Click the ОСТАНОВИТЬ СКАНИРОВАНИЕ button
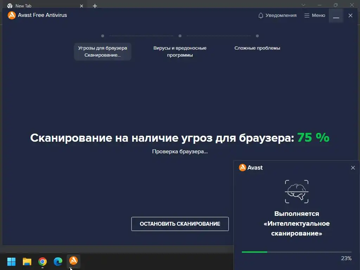This screenshot has width=360, height=270. [x=180, y=224]
